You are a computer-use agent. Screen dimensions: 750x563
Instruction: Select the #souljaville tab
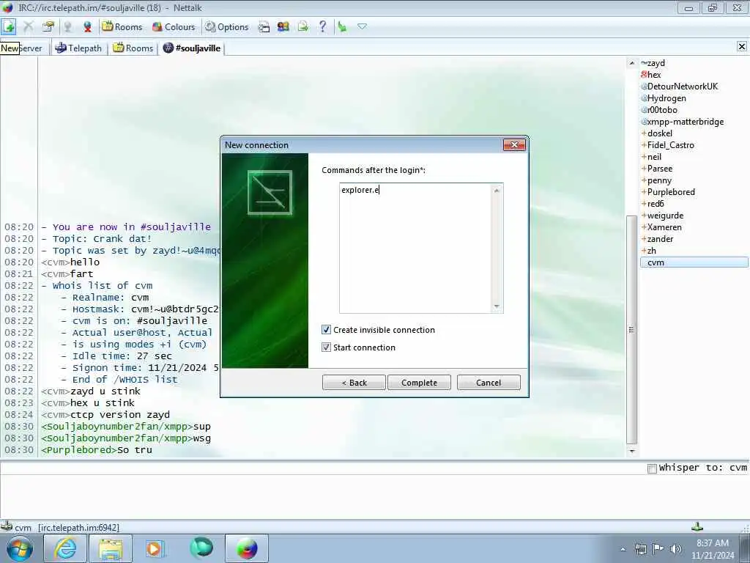(x=192, y=48)
